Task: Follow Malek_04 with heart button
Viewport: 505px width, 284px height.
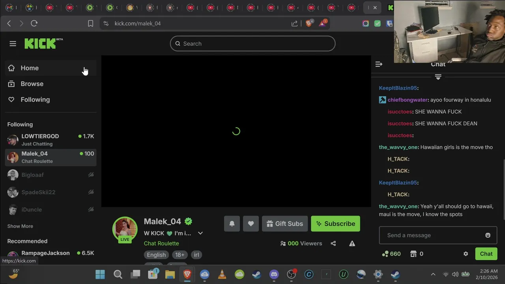Action: (x=251, y=224)
